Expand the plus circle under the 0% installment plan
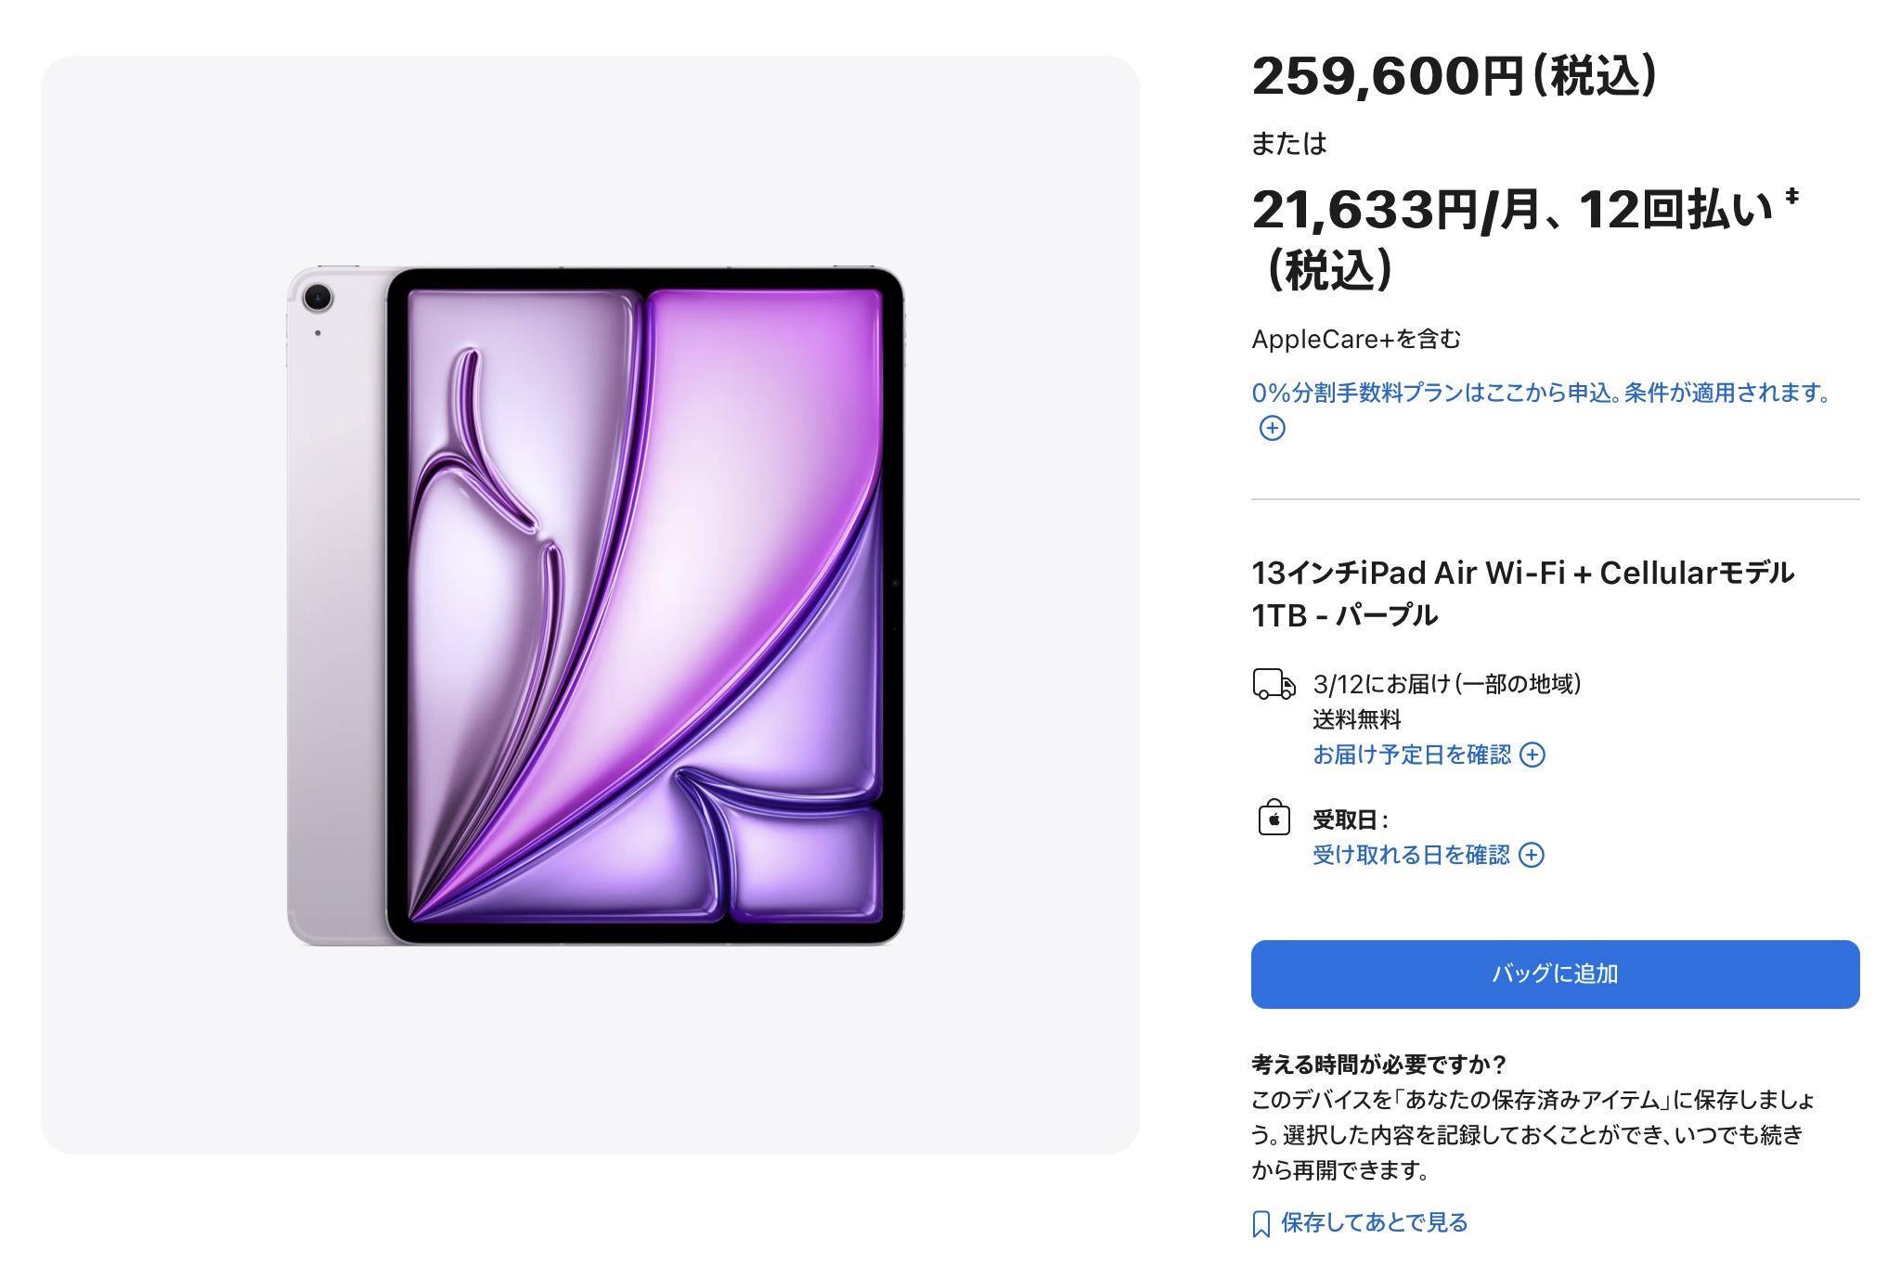 pos(1272,428)
